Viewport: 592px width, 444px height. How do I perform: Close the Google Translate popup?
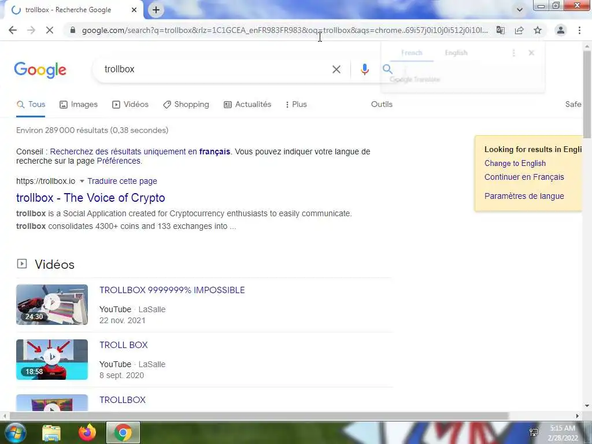pos(531,53)
